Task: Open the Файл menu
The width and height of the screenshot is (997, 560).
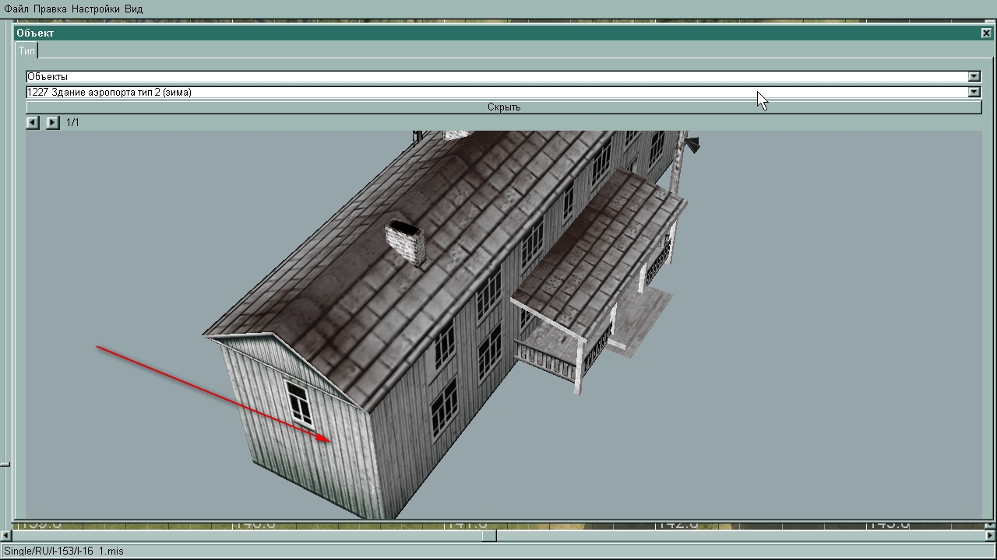Action: [x=16, y=9]
